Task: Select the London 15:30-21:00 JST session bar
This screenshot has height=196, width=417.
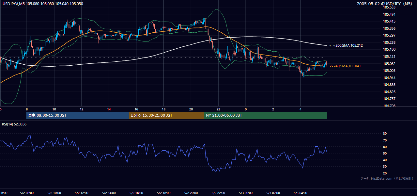Action: pos(166,115)
